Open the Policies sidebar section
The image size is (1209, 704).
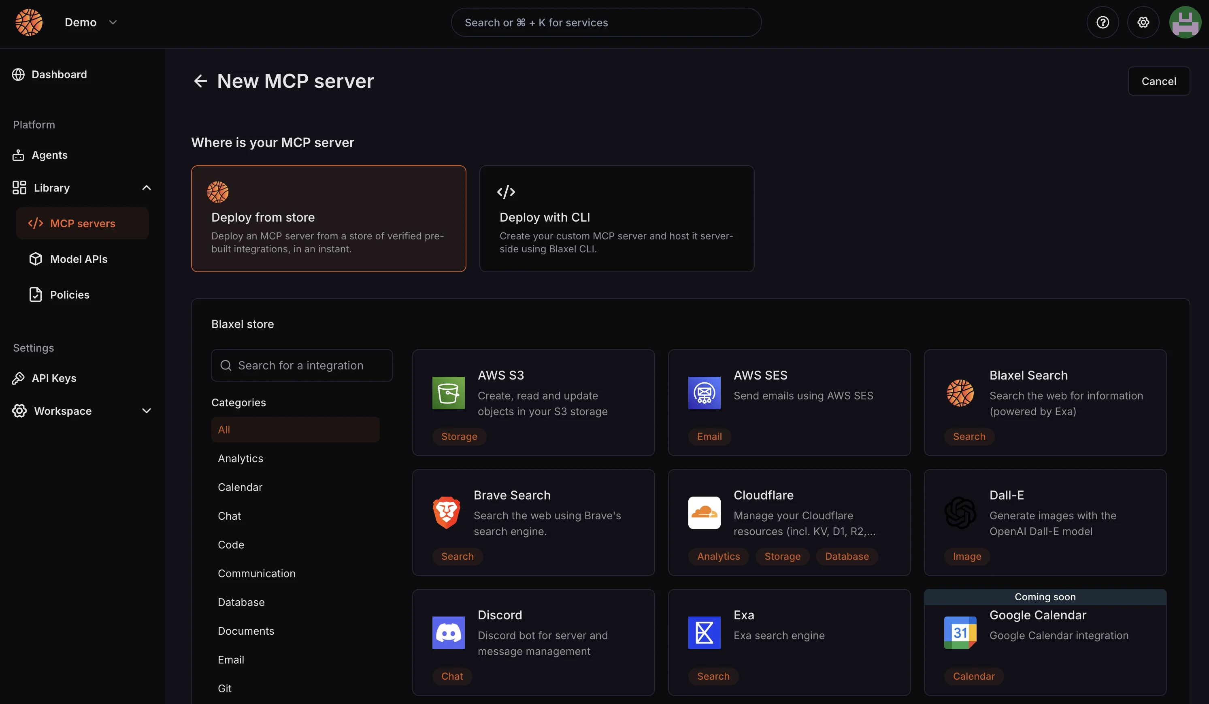point(69,294)
